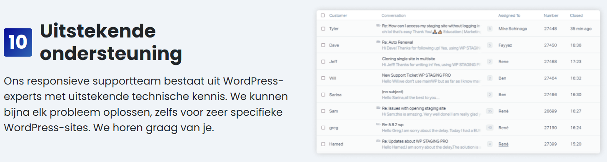Click attachment icon on Sam's staging site conversation
This screenshot has width=607, height=162.
click(x=378, y=108)
